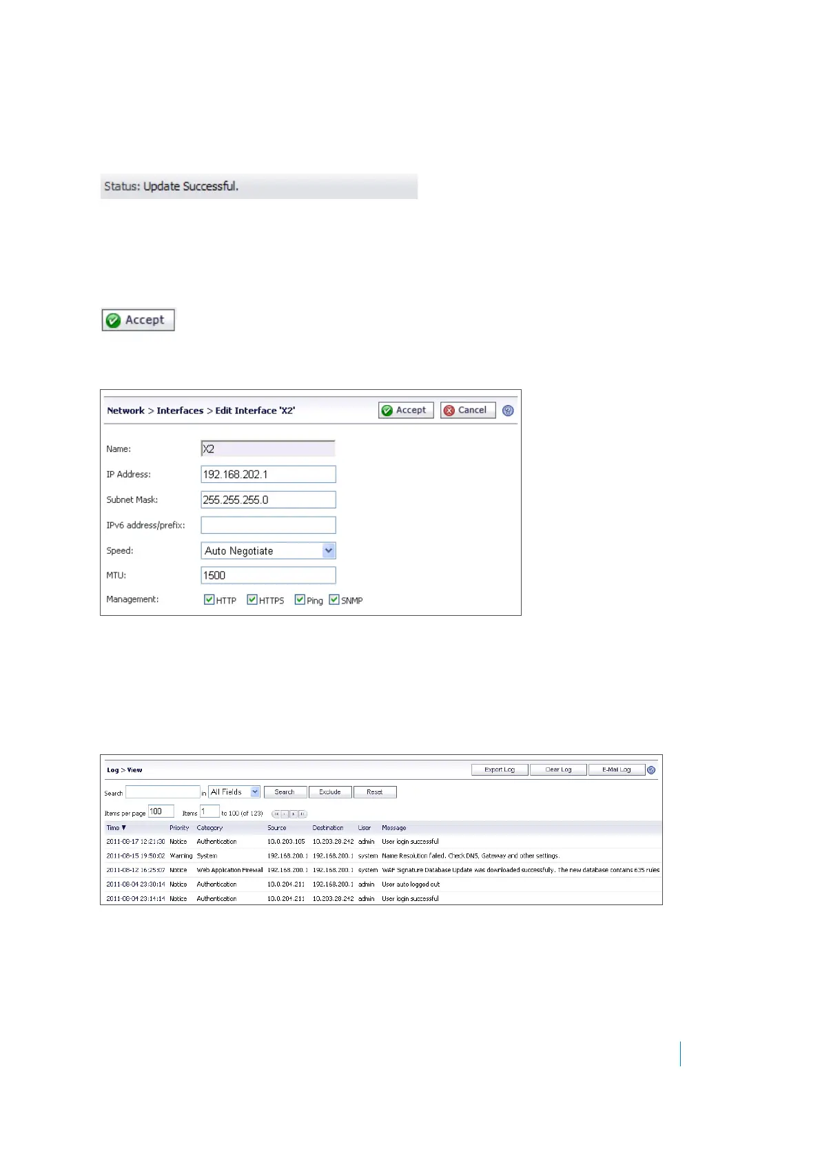820x1160 pixels.
Task: Click Cancel in Edit Interface header
Action: pyautogui.click(x=468, y=410)
